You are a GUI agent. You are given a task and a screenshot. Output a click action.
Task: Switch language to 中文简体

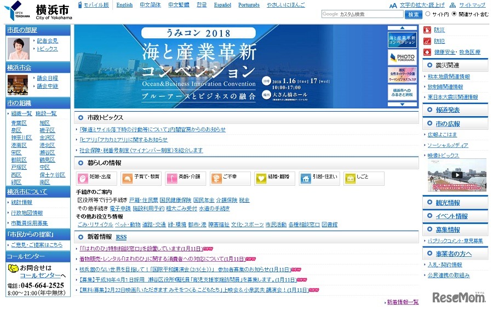(x=150, y=5)
